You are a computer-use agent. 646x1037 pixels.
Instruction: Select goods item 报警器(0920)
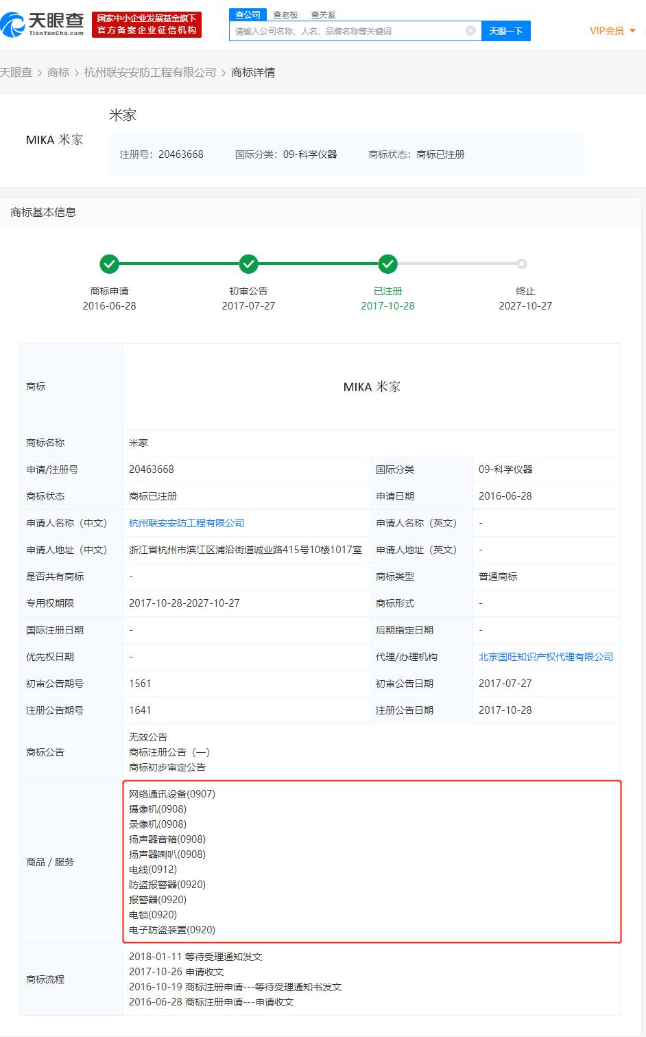pyautogui.click(x=158, y=900)
